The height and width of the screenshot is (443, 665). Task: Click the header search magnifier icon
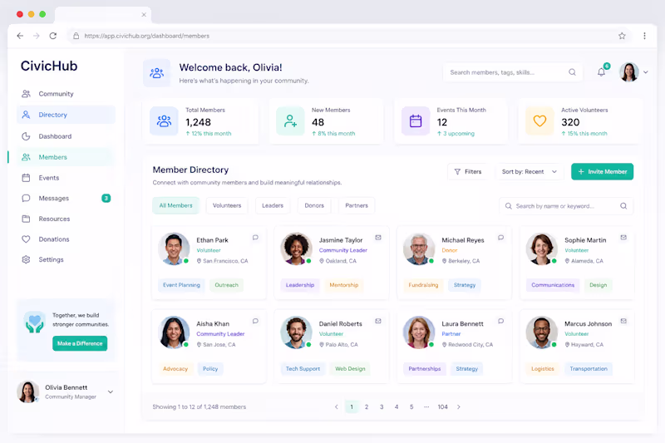(572, 72)
